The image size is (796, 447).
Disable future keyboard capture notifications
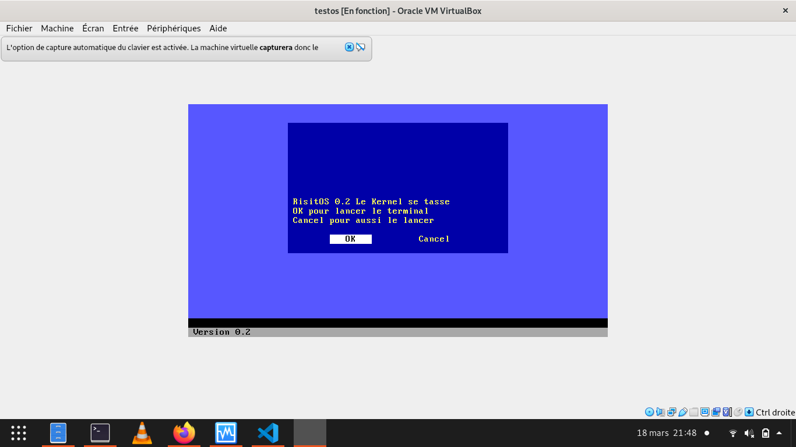pos(360,47)
